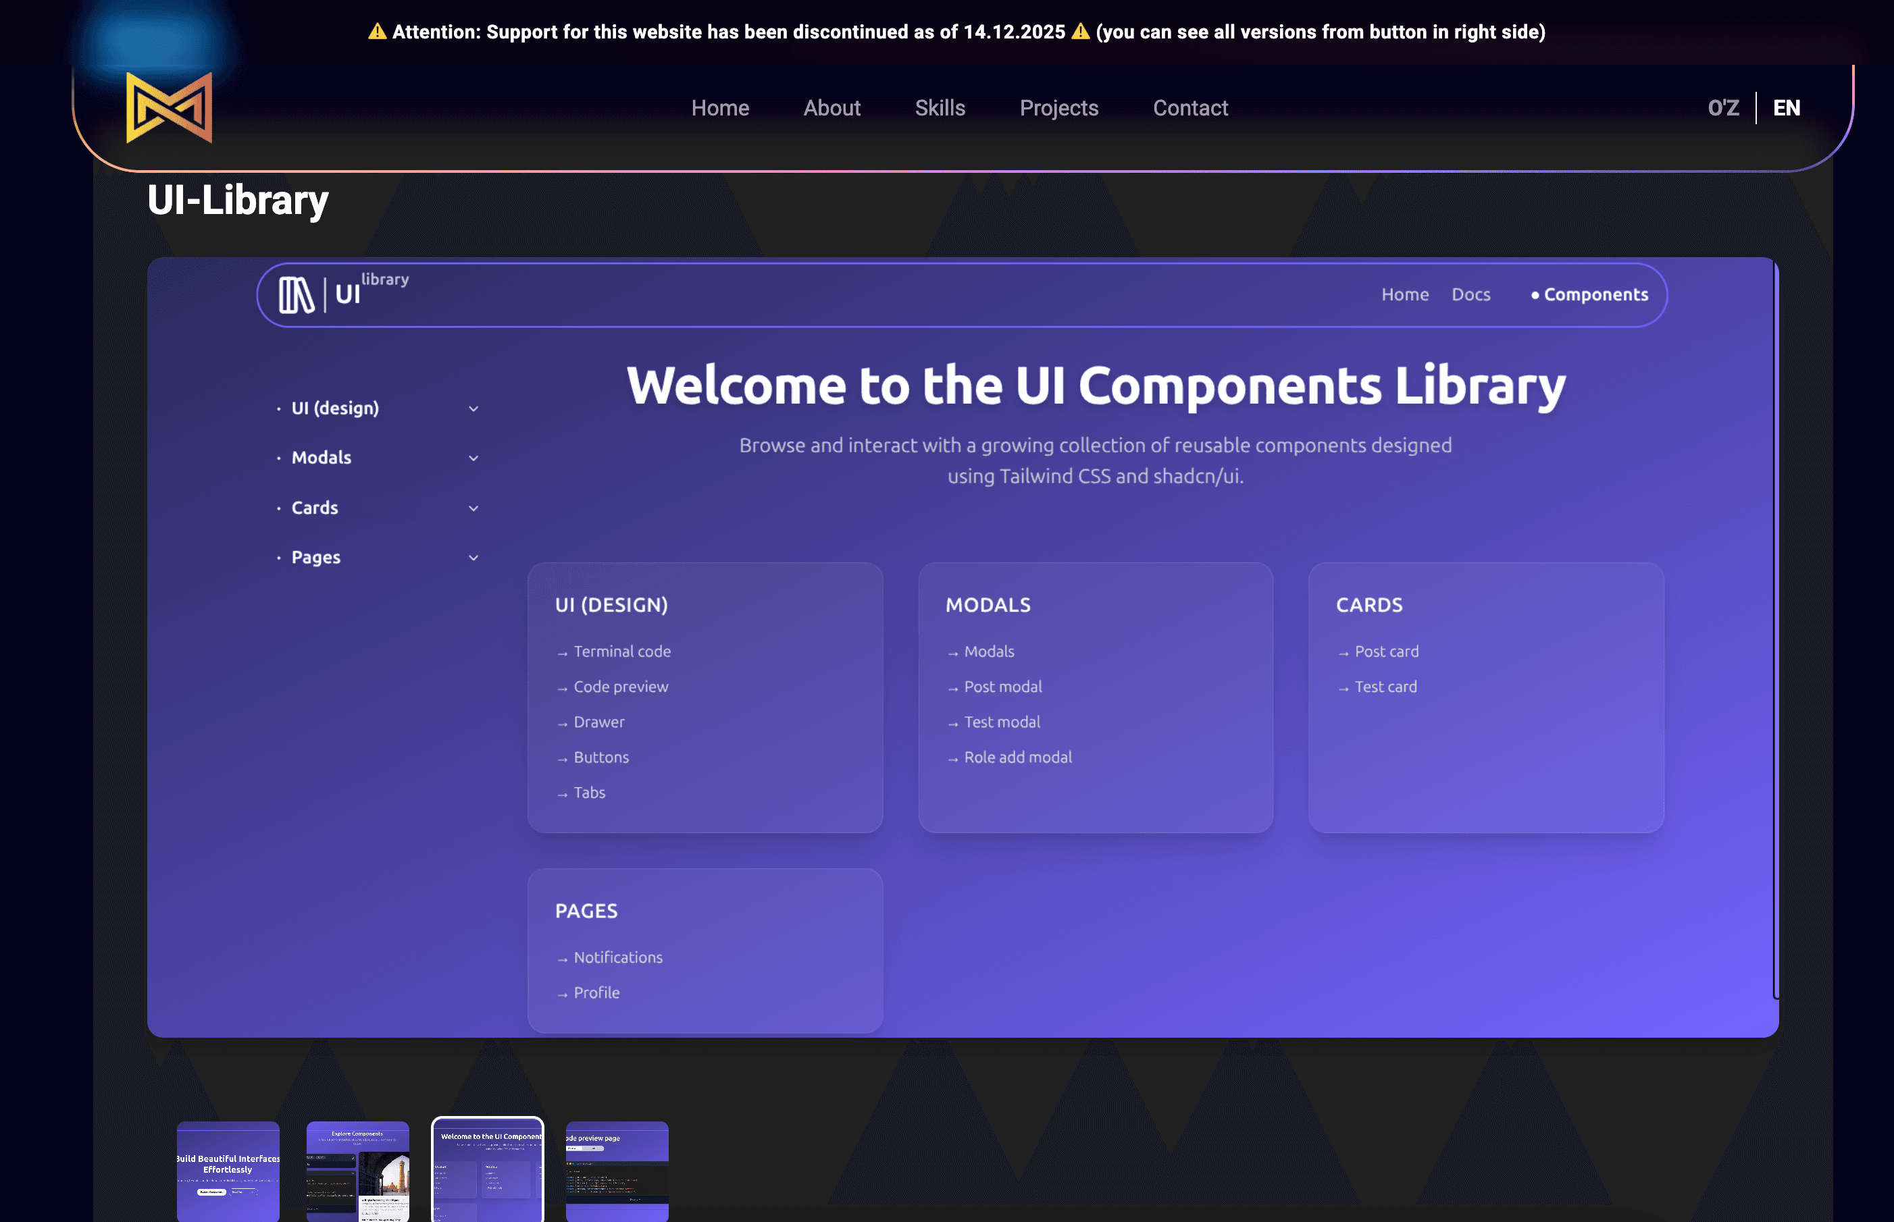Select the Build Beautiful Interfaces thumbnail
The height and width of the screenshot is (1222, 1894).
[228, 1171]
